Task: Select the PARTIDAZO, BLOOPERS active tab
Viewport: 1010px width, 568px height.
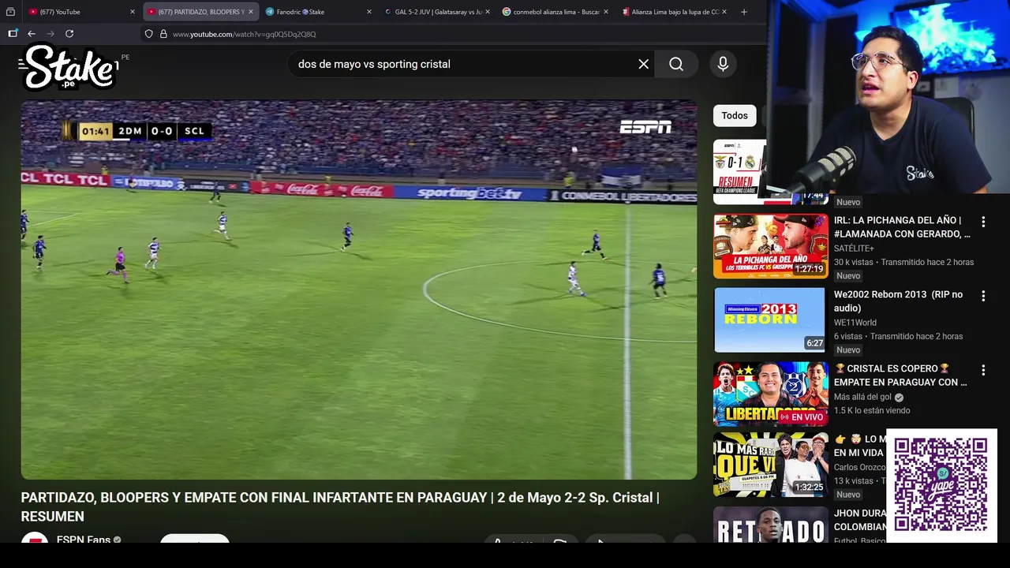Action: (x=200, y=12)
